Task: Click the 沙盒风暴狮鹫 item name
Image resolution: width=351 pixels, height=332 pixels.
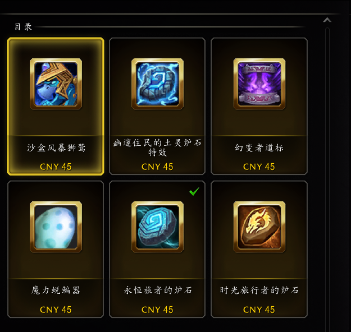Action: tap(56, 148)
